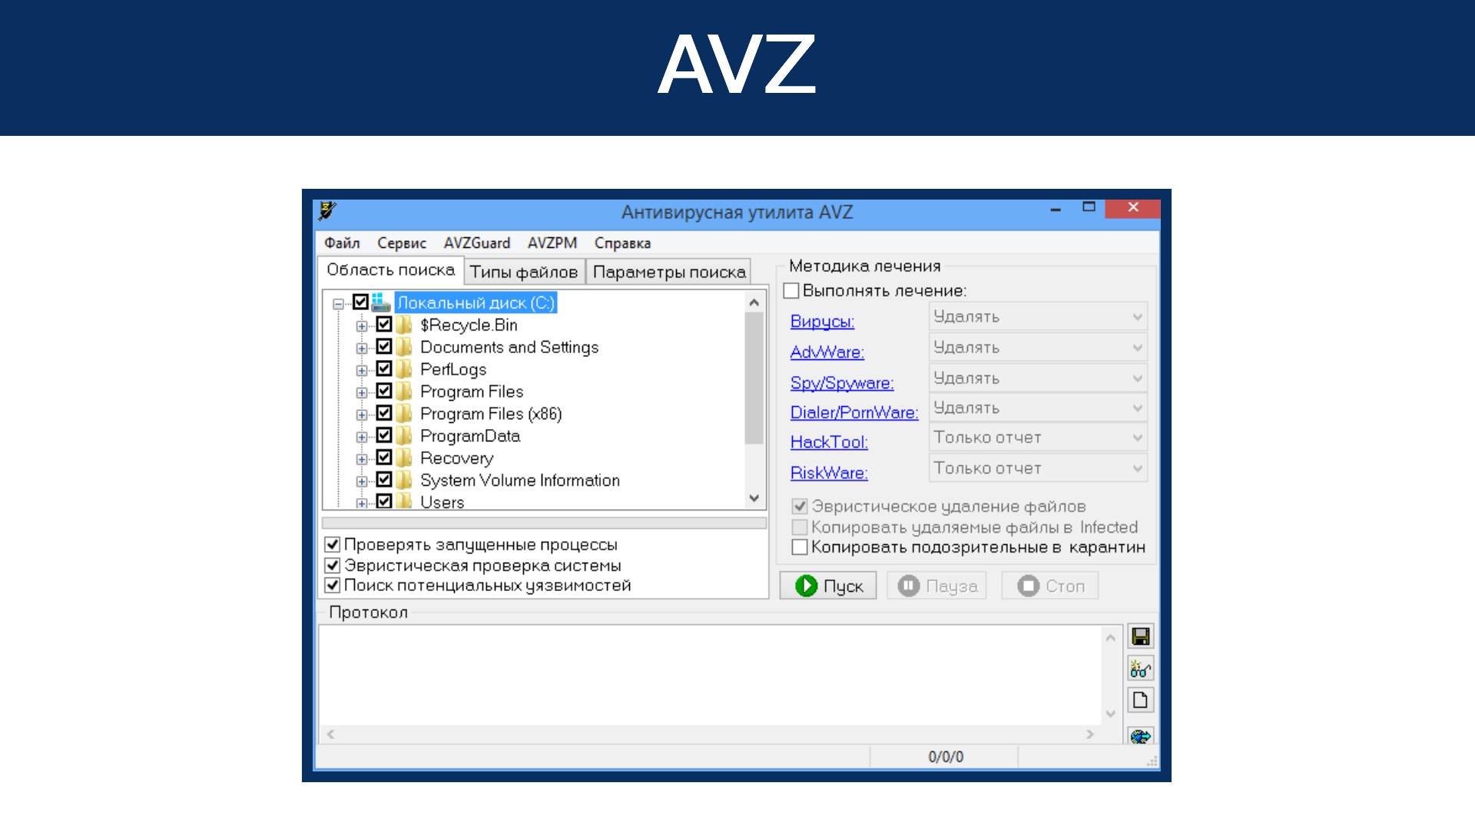Screen dimensions: 1475x829
Task: Select the Documents and Settings tree item
Action: click(x=509, y=347)
